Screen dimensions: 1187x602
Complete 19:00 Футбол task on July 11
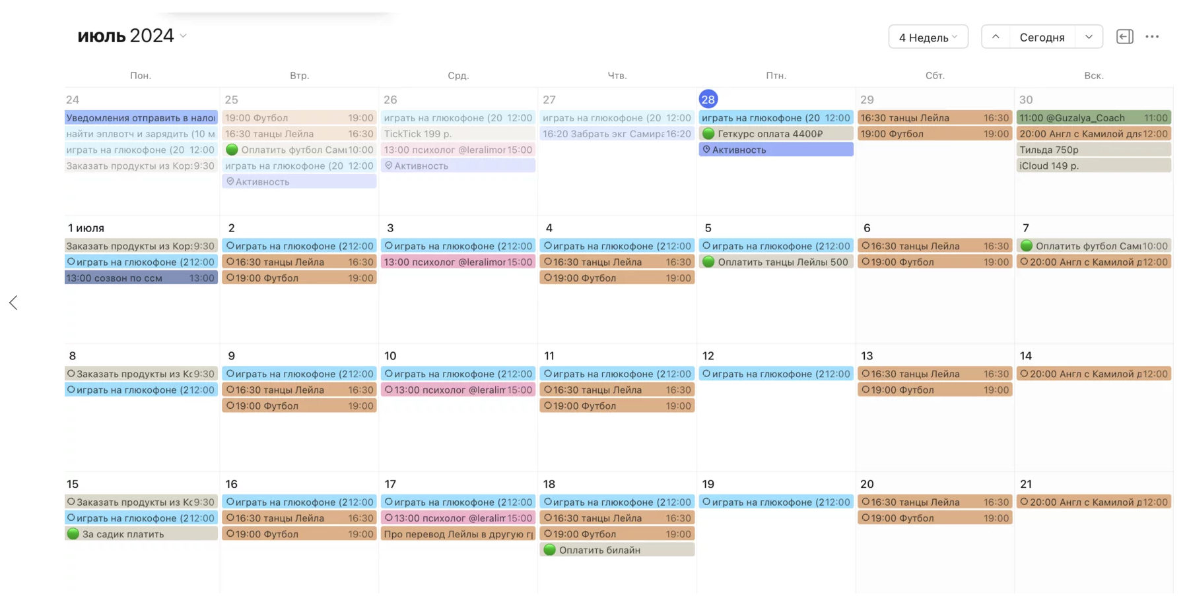point(547,406)
